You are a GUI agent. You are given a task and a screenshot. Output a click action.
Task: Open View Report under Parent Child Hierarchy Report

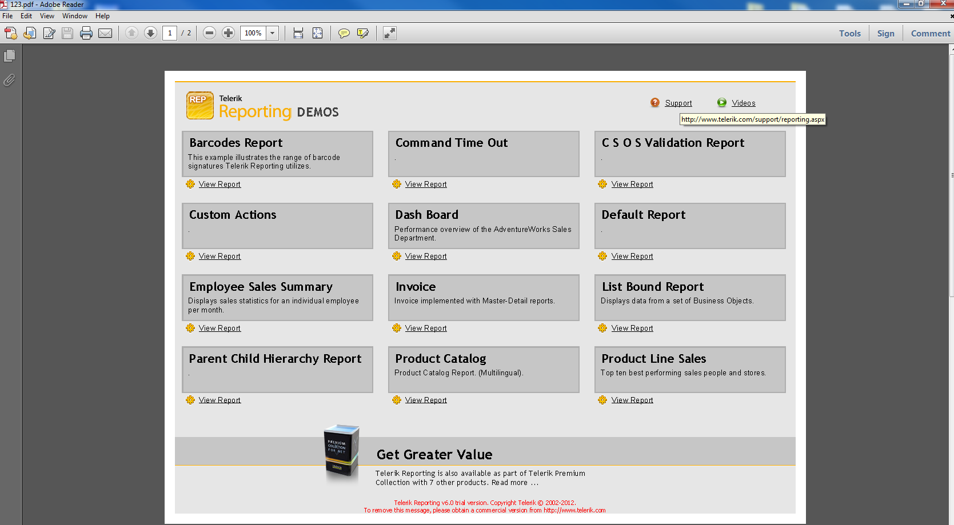click(220, 400)
